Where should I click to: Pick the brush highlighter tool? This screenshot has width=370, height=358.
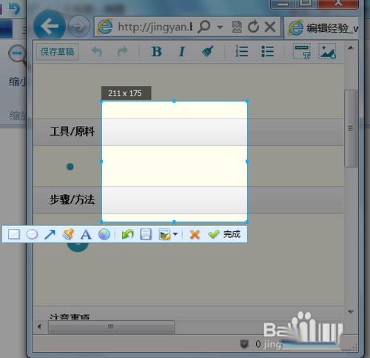(68, 234)
